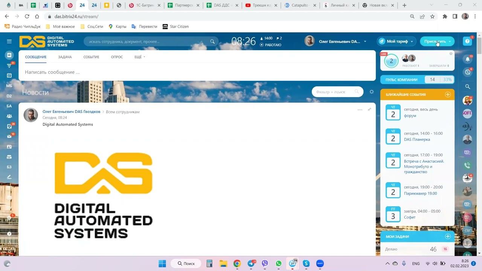The image size is (482, 271).
Task: Open the DAS Планерка event link
Action: click(417, 139)
